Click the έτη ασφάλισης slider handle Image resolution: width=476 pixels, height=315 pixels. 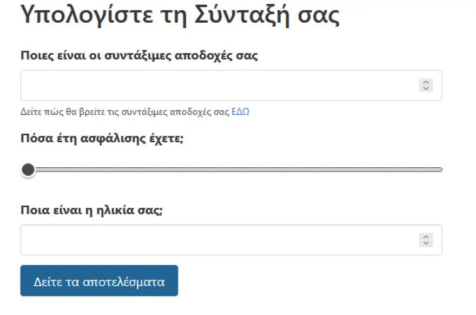click(28, 170)
